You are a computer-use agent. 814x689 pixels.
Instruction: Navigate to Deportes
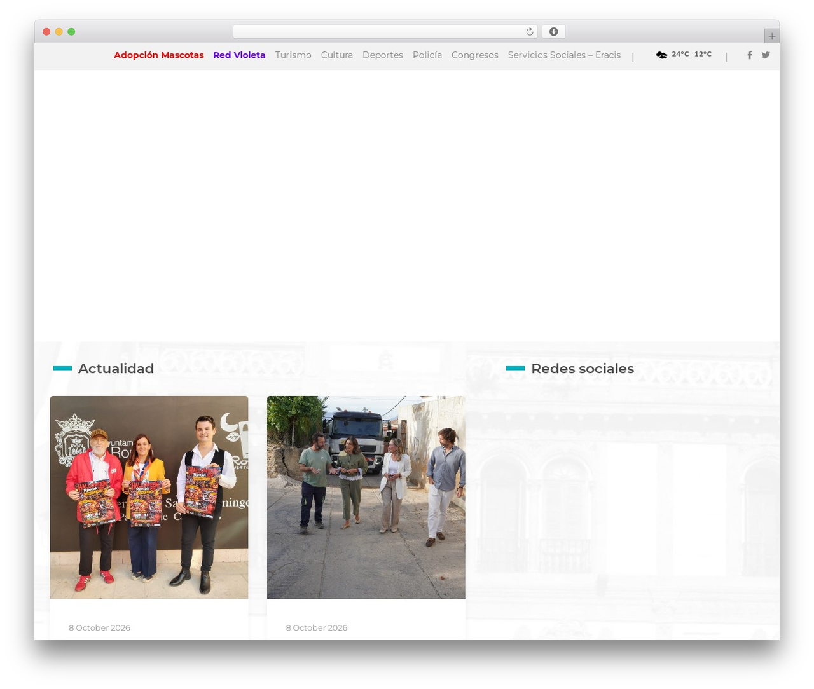coord(383,55)
